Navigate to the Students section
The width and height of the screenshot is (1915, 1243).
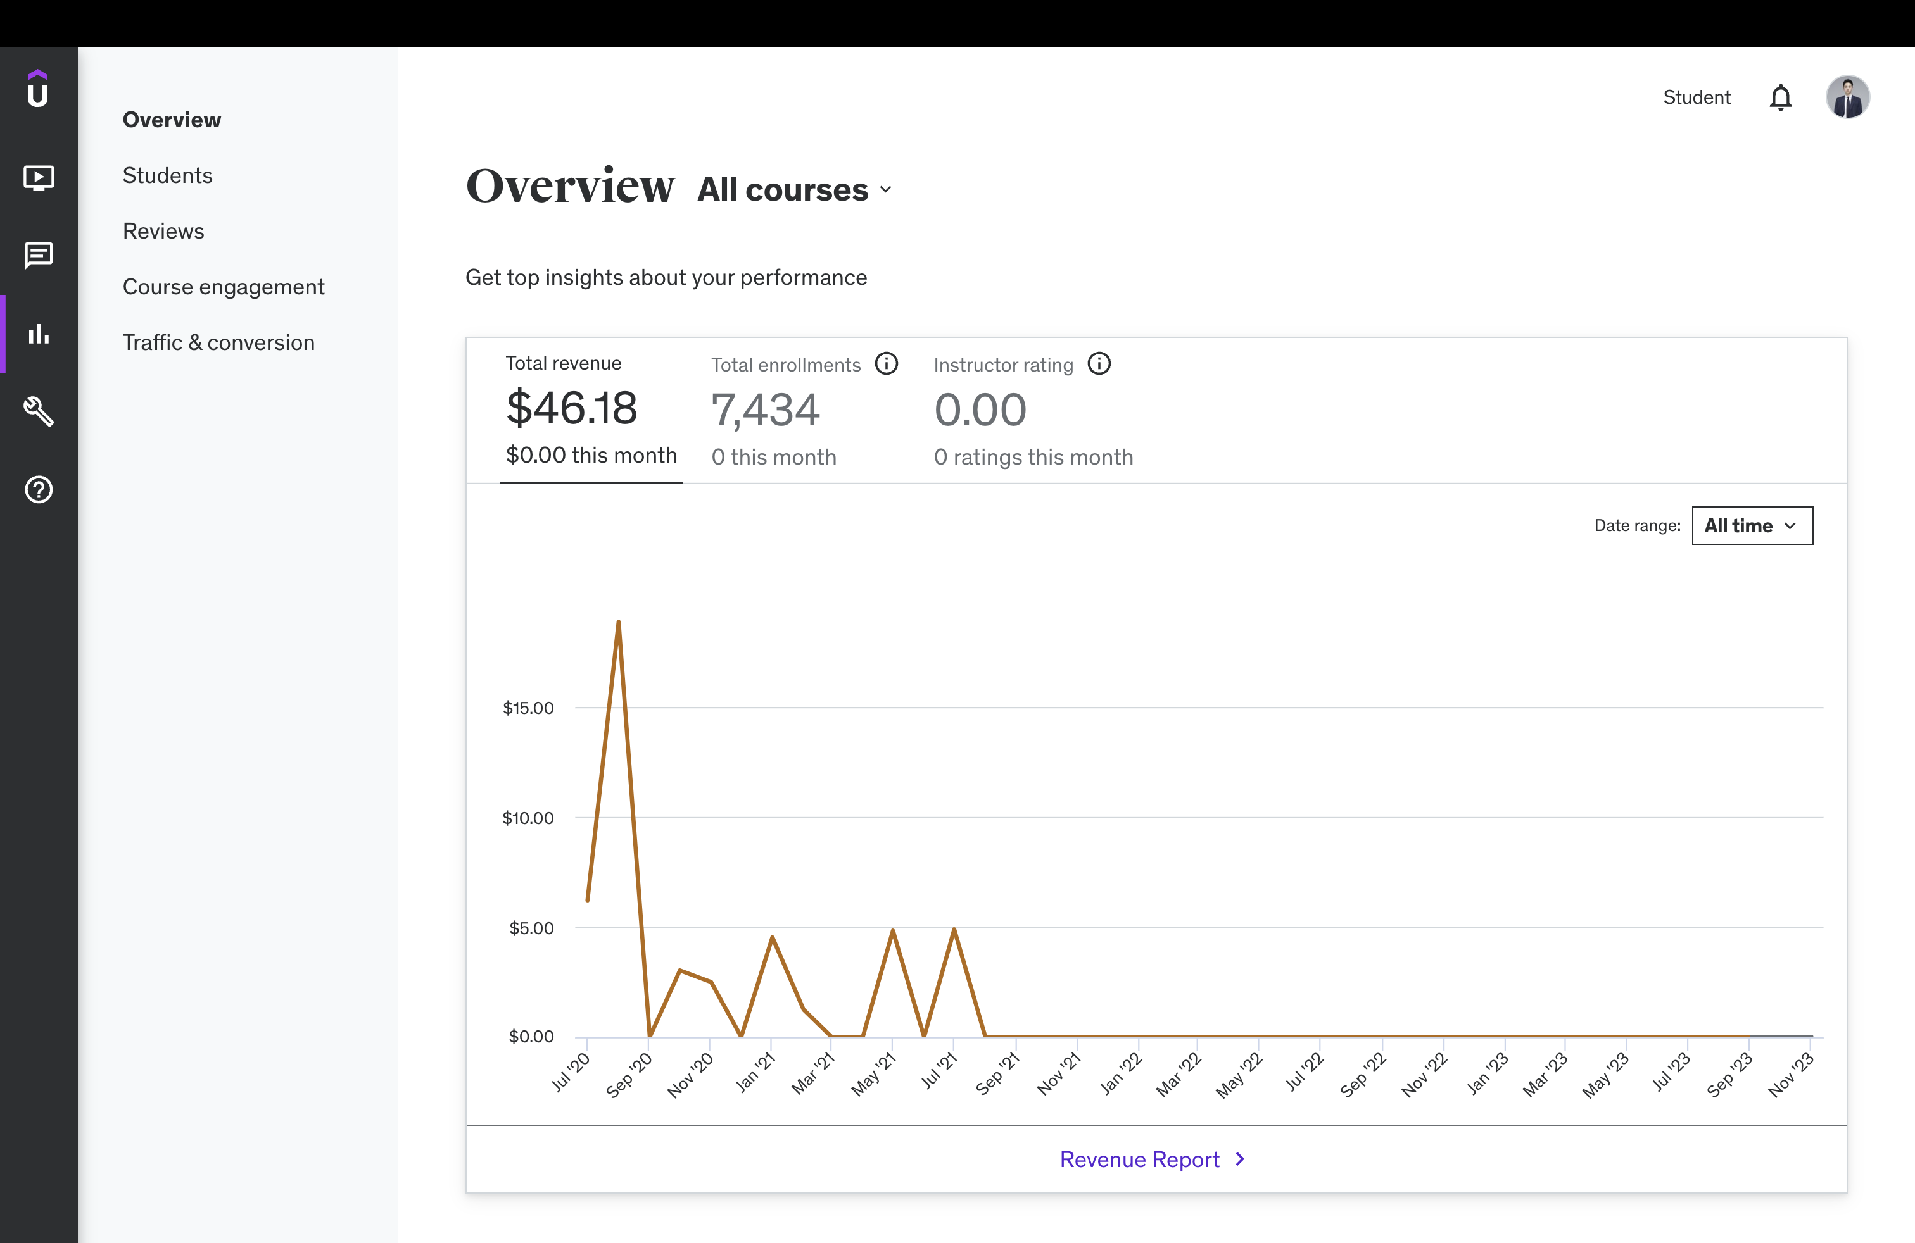(167, 175)
